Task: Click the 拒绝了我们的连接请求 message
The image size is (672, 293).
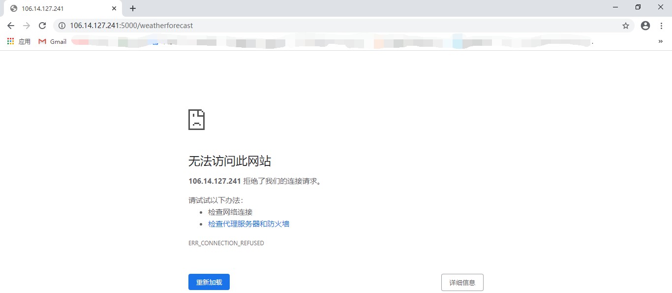Action: (282, 181)
